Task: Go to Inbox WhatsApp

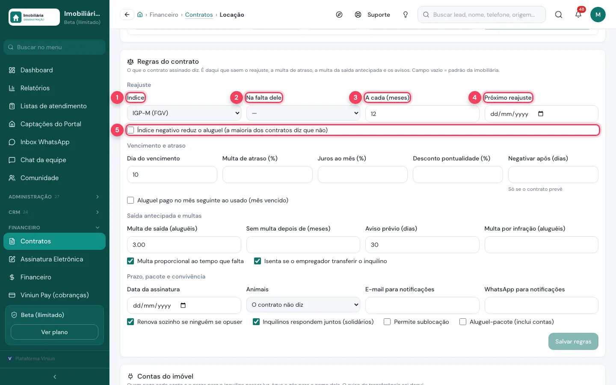Action: click(55, 142)
